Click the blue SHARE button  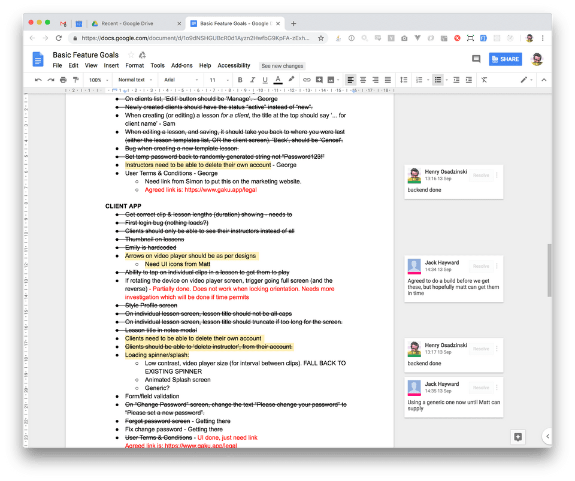tap(505, 59)
